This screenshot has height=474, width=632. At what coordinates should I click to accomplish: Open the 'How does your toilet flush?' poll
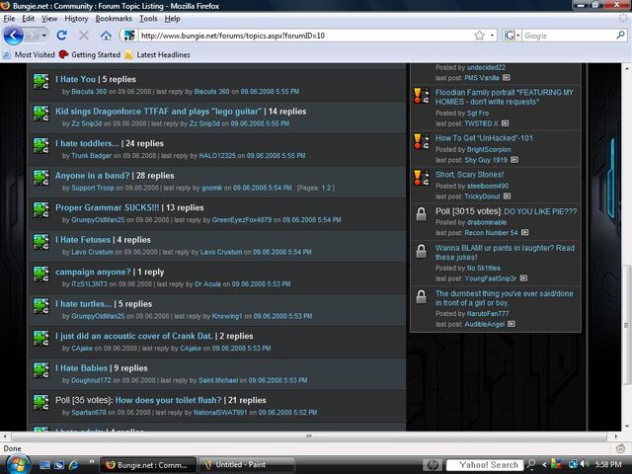(x=169, y=400)
